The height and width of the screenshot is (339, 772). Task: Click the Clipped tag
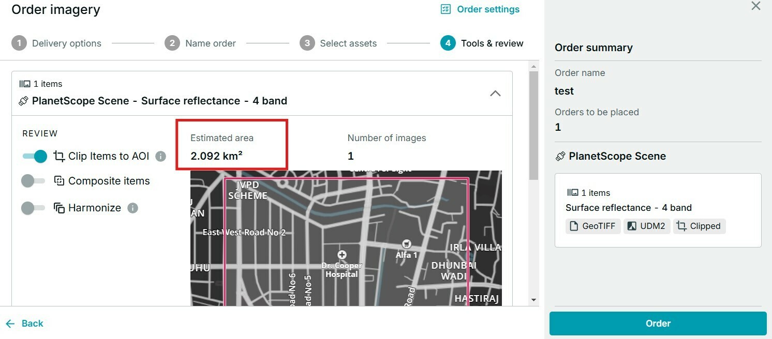point(699,226)
